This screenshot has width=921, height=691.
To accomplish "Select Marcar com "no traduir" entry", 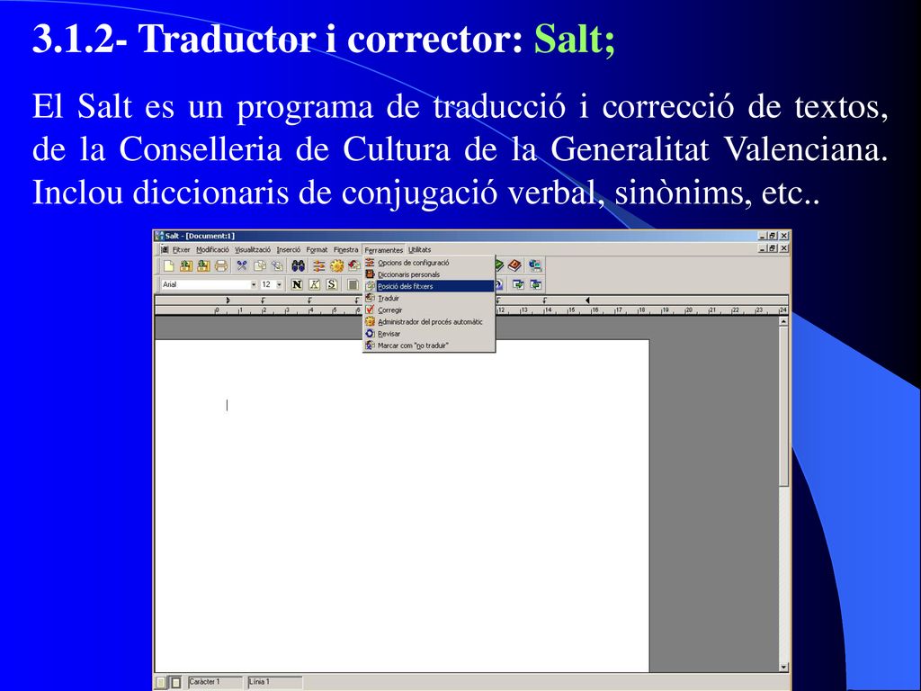I will [429, 345].
